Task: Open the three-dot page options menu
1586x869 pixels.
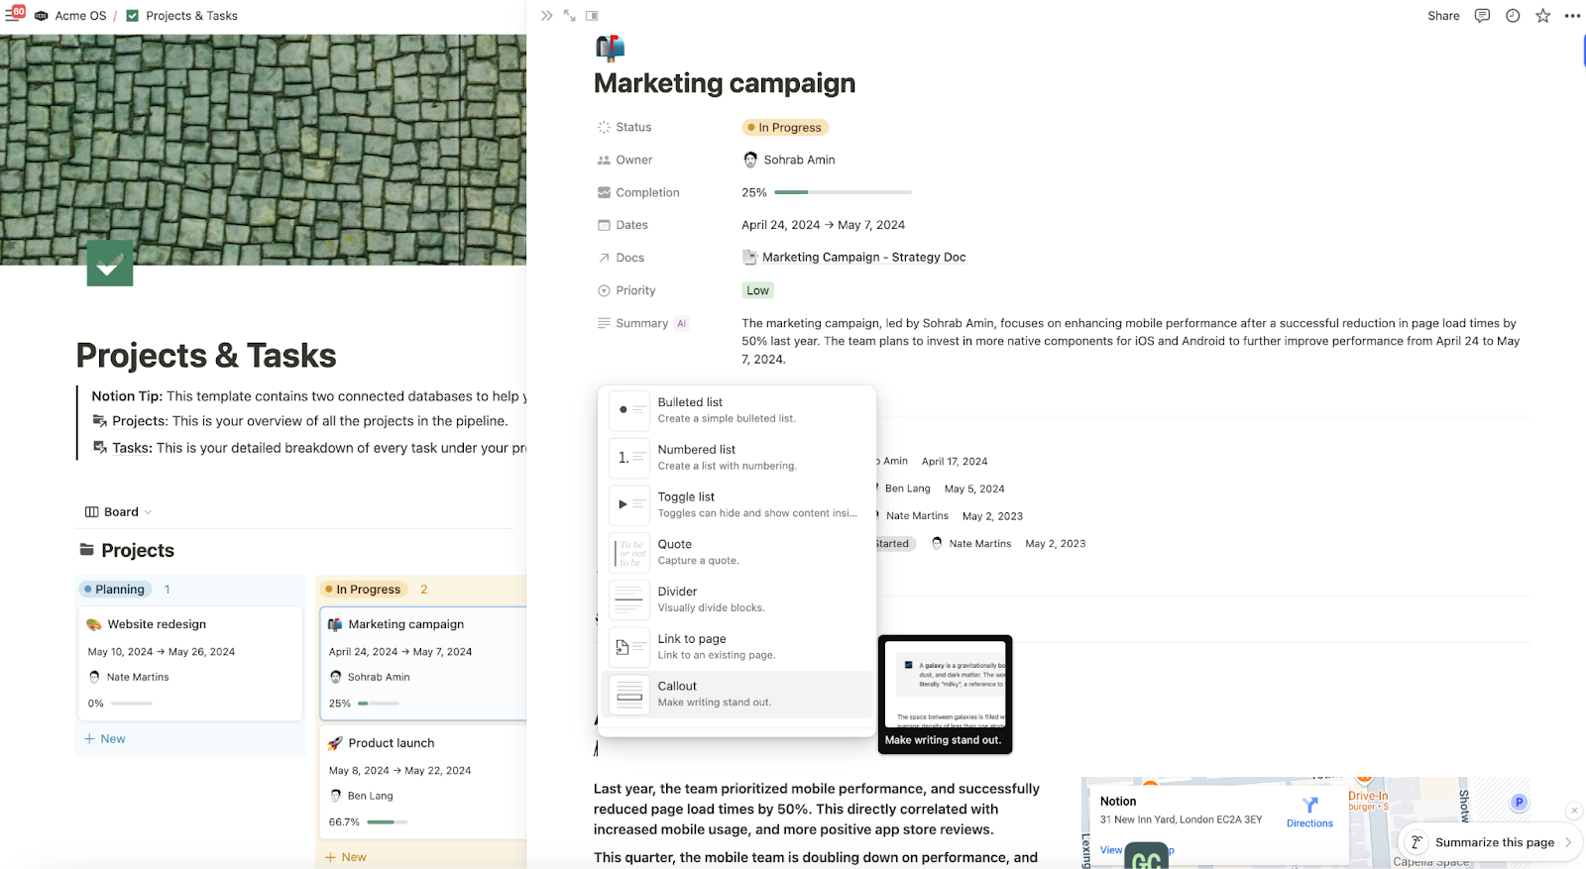Action: (1572, 16)
